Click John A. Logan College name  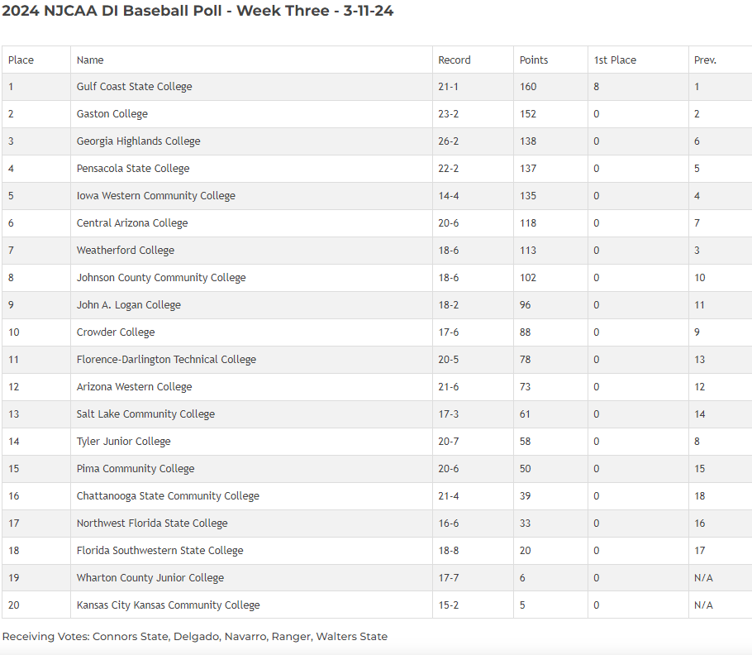129,305
